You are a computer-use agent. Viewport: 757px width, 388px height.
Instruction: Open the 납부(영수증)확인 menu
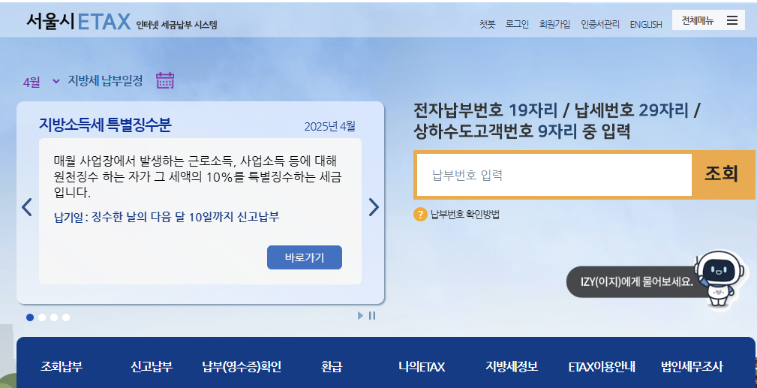[x=242, y=367]
